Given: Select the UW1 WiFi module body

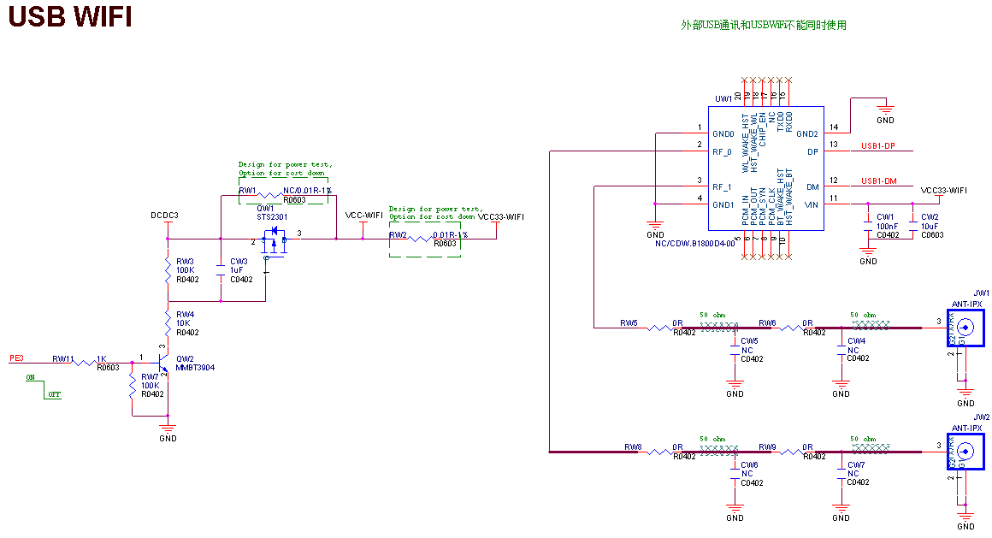Looking at the screenshot, I should pyautogui.click(x=765, y=168).
